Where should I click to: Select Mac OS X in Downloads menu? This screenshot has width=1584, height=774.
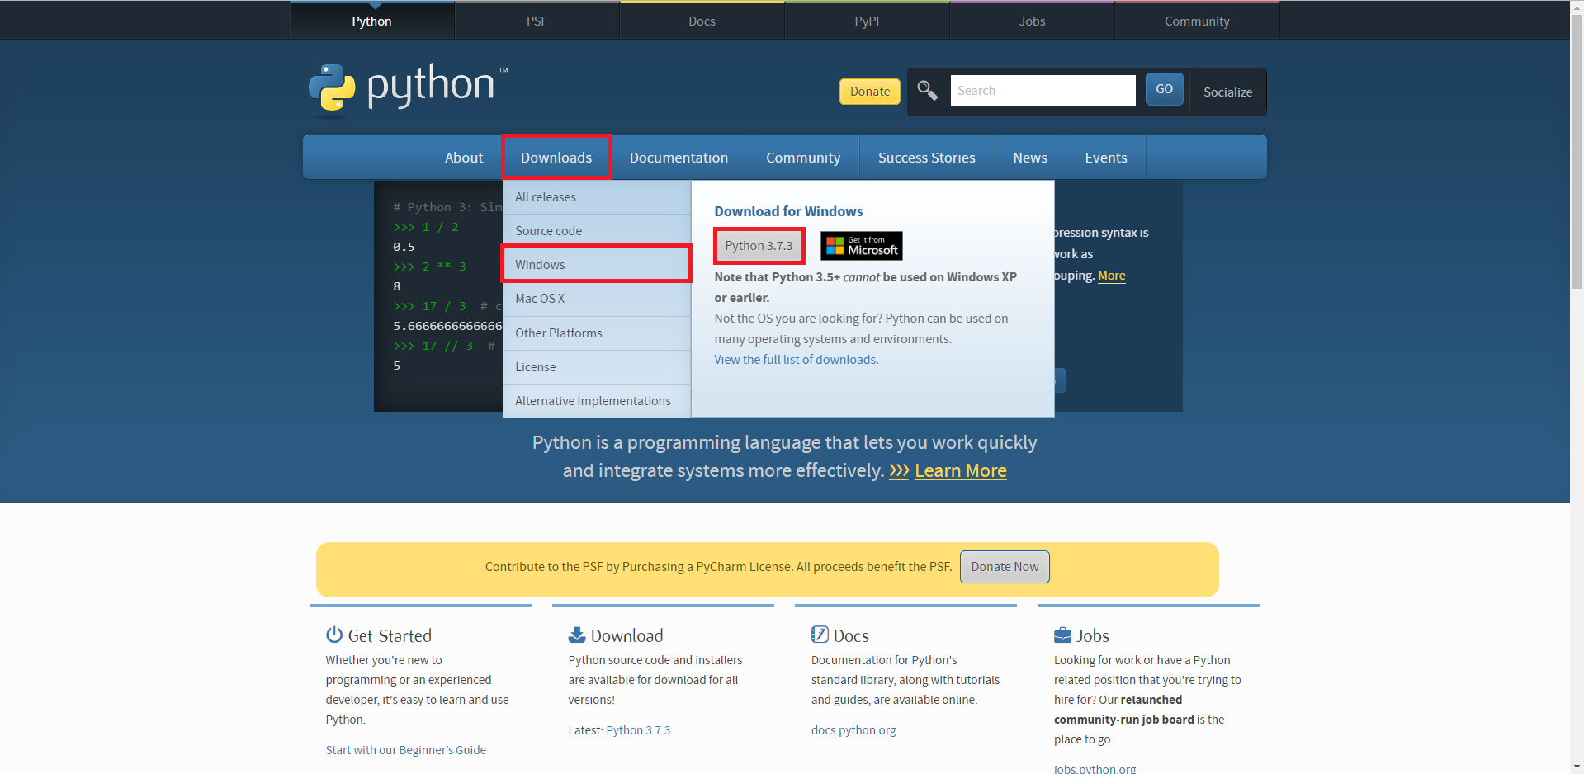tap(596, 299)
